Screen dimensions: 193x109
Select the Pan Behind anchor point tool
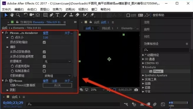click(x=38, y=15)
